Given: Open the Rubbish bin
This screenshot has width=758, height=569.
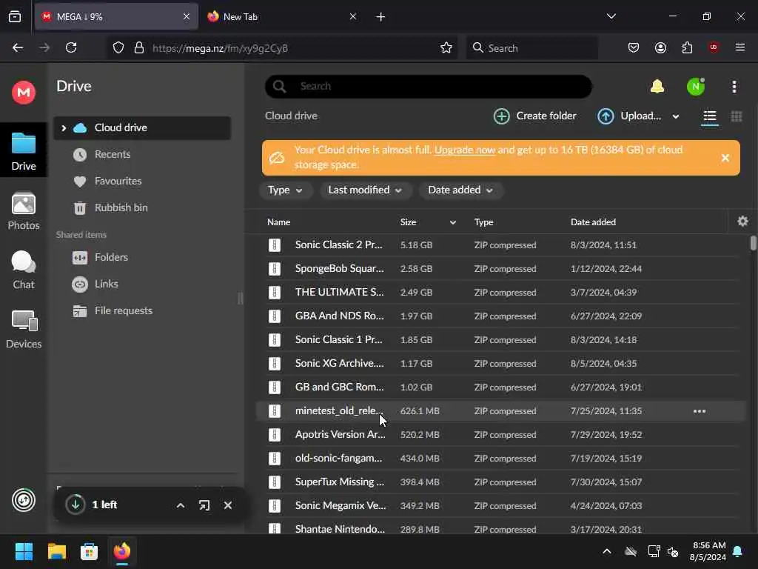Looking at the screenshot, I should click(121, 207).
